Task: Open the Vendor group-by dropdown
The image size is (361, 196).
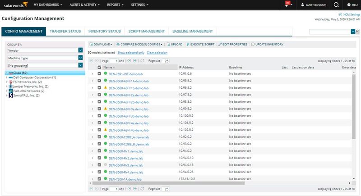Action: pos(80,50)
